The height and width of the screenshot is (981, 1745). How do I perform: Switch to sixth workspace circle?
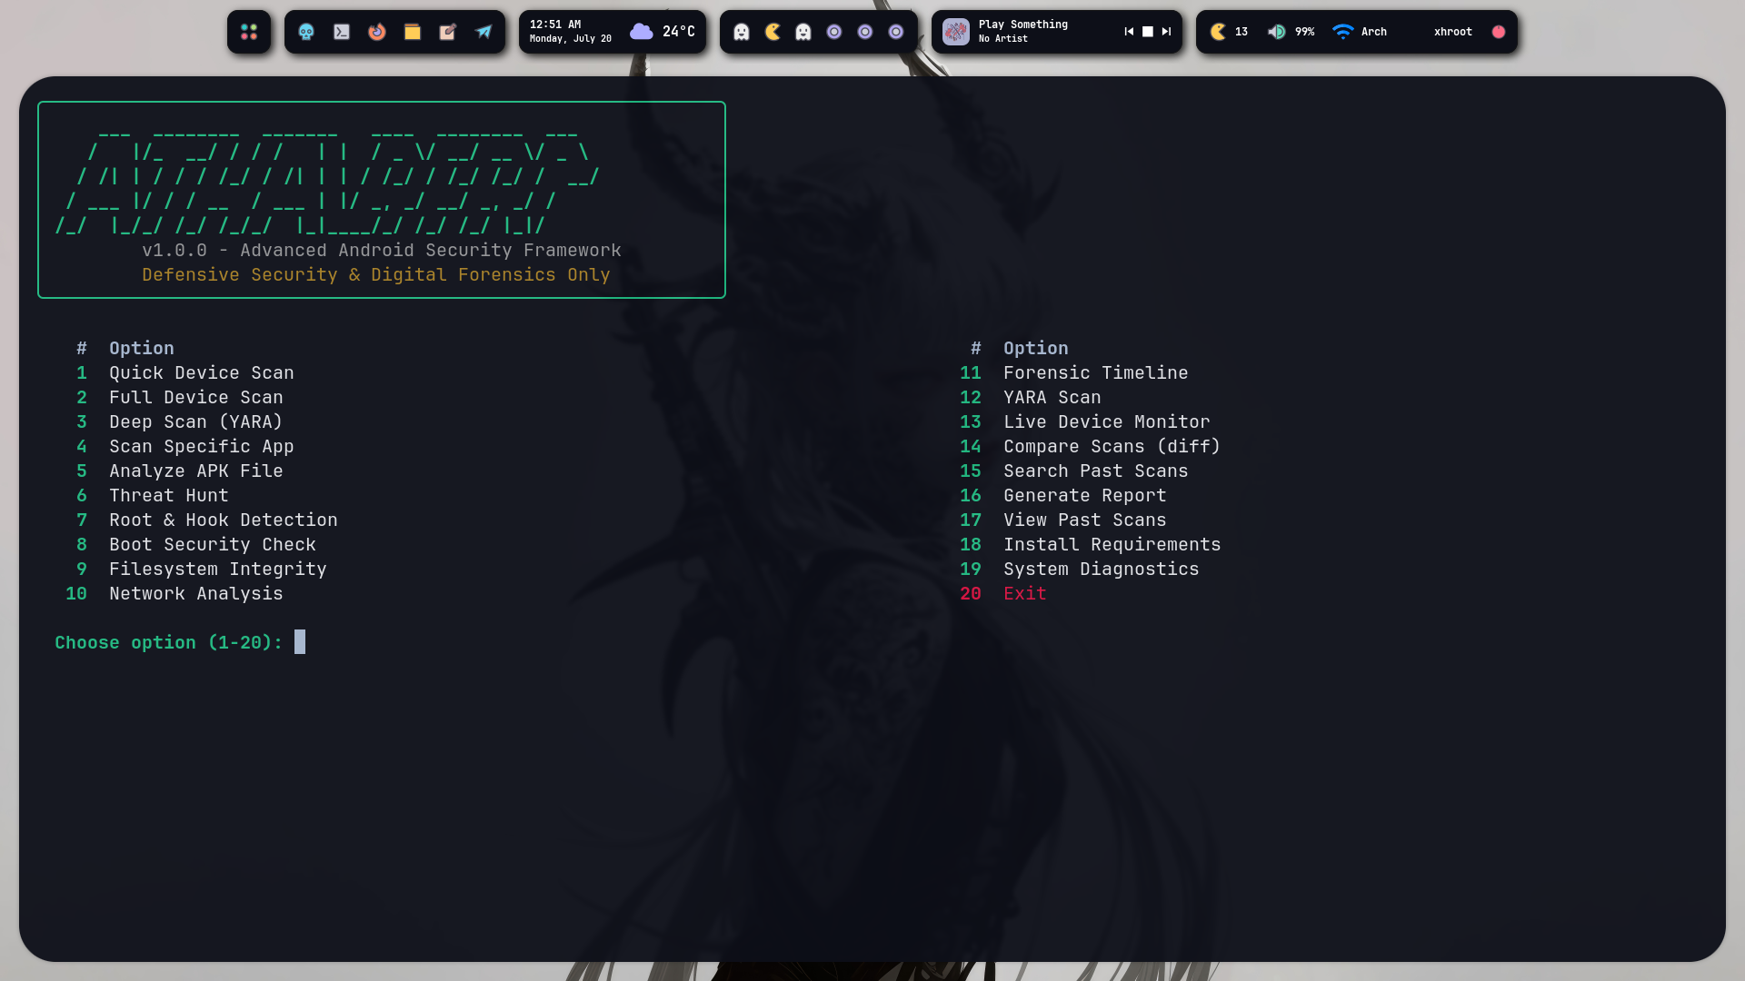pyautogui.click(x=896, y=32)
